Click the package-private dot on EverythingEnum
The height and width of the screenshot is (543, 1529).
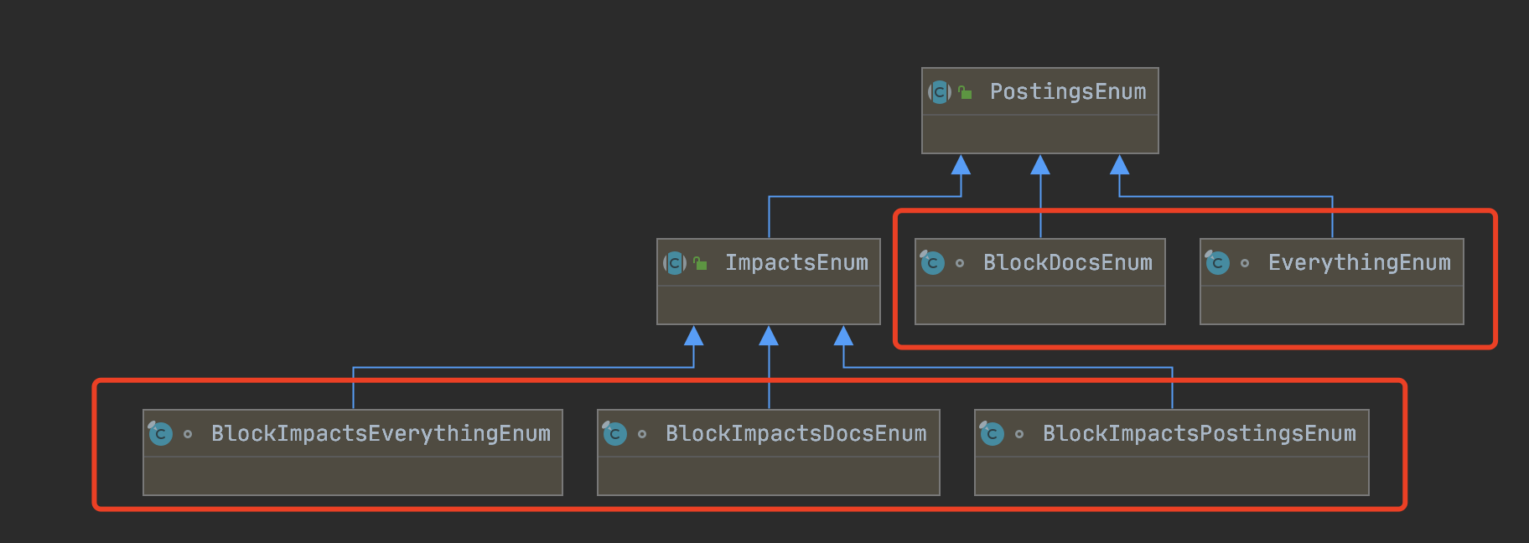1245,263
